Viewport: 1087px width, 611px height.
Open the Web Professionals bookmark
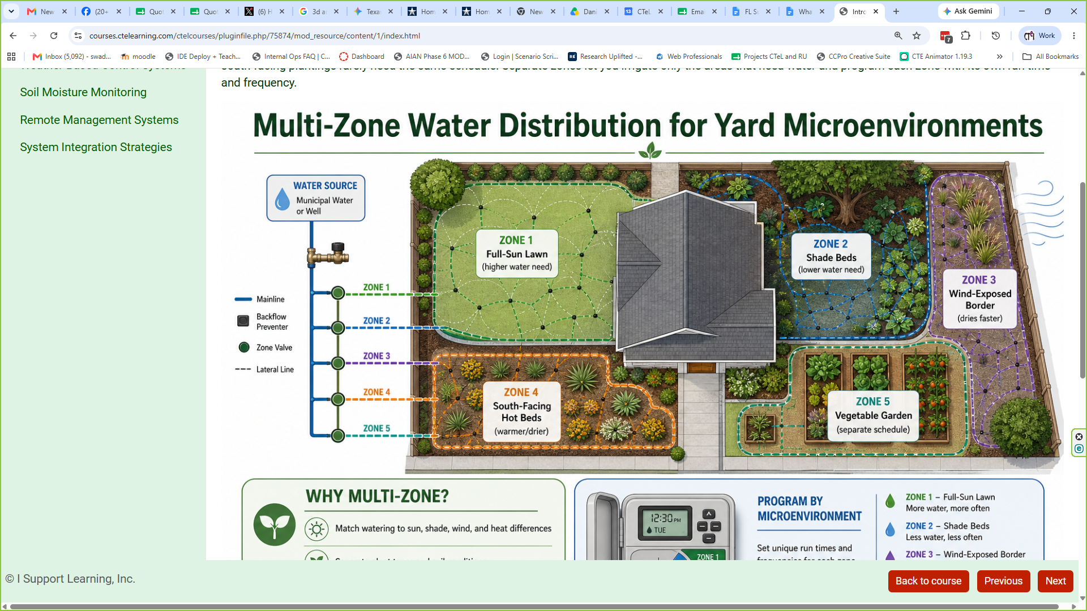pyautogui.click(x=688, y=57)
